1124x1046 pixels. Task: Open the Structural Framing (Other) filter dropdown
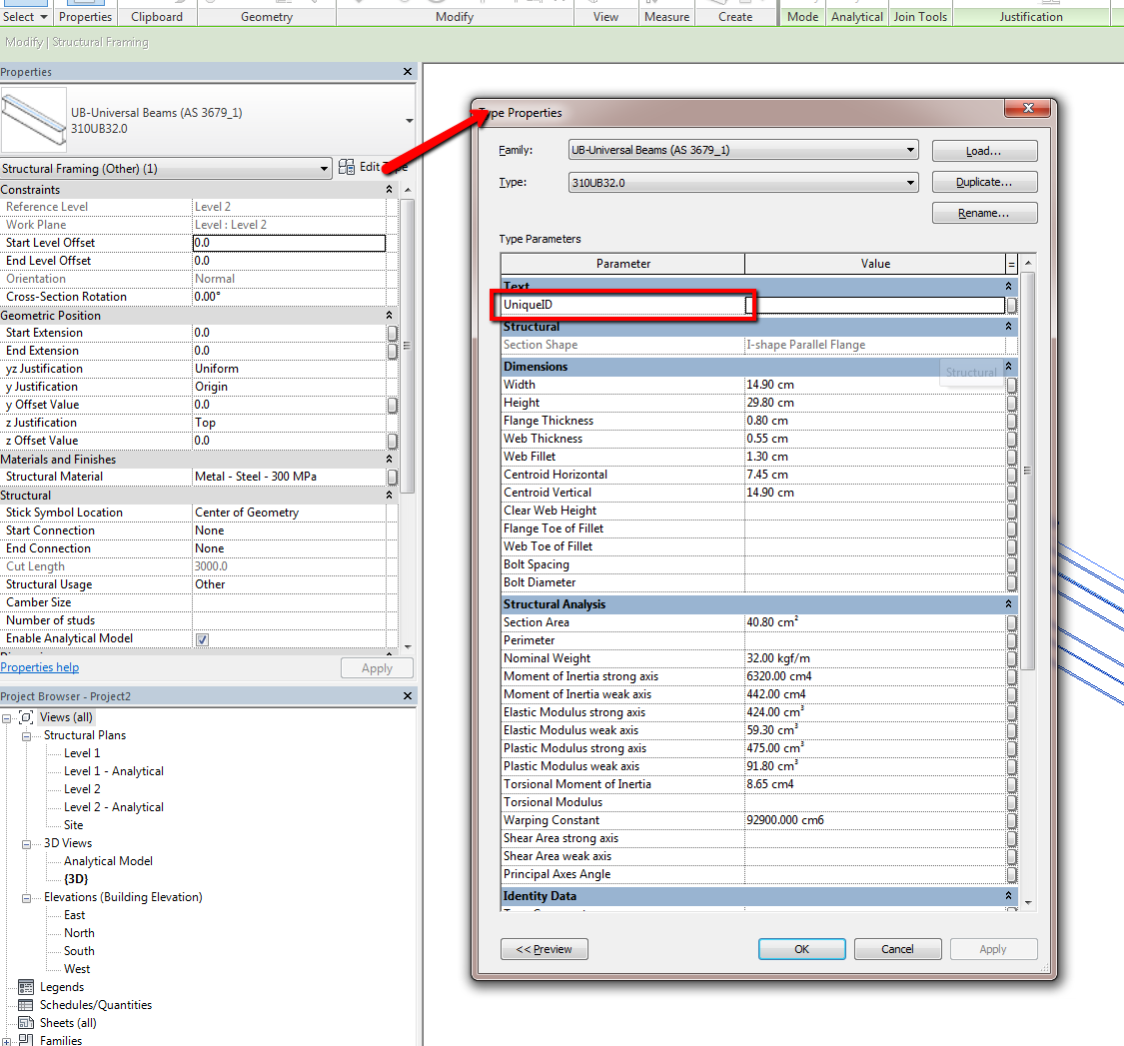(324, 169)
